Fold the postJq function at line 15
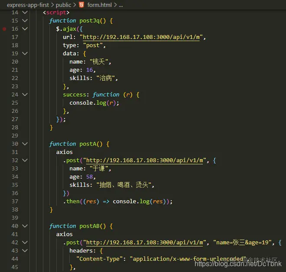The image size is (286, 272). coord(25,21)
